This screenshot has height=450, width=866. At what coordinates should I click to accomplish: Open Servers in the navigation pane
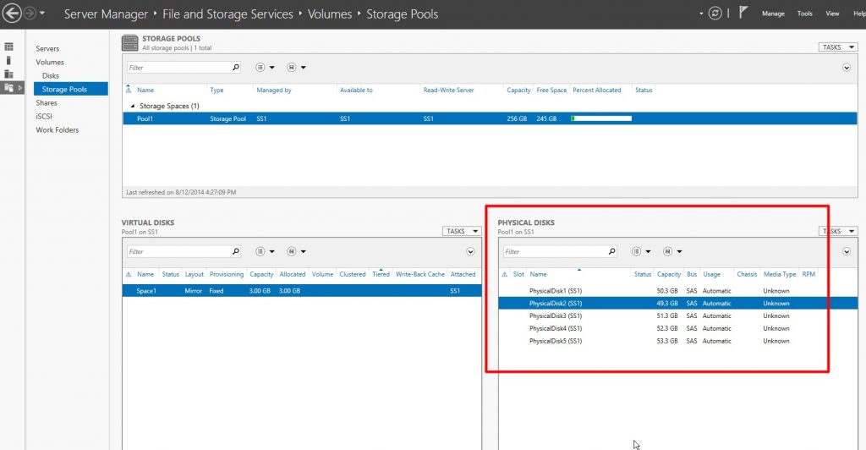[47, 48]
